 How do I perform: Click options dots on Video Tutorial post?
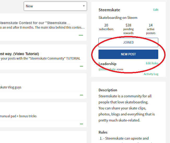81,66
